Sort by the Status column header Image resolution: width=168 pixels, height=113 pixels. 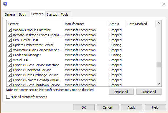tap(117, 24)
